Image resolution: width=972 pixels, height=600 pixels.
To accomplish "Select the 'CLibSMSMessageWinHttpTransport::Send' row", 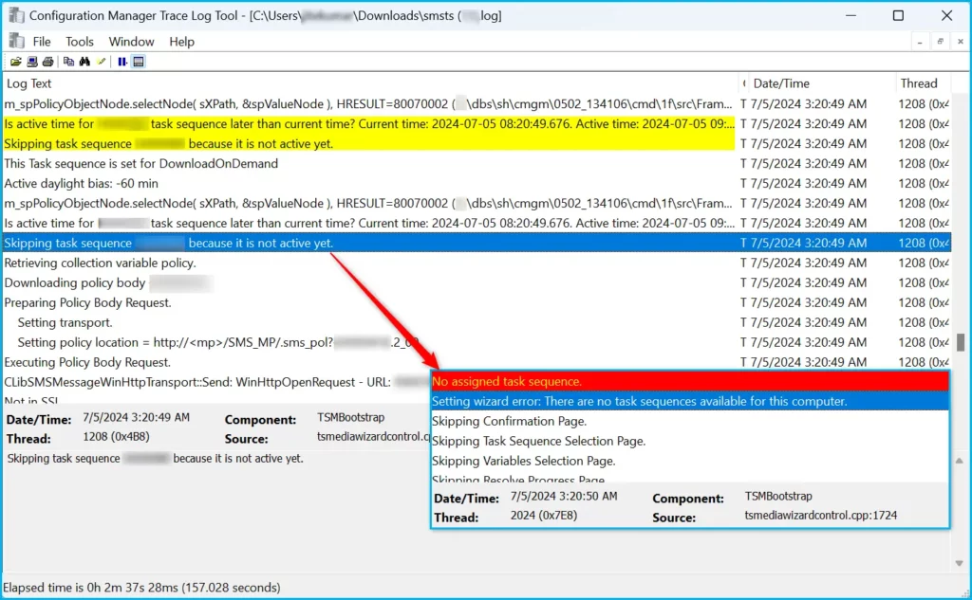I will 216,382.
